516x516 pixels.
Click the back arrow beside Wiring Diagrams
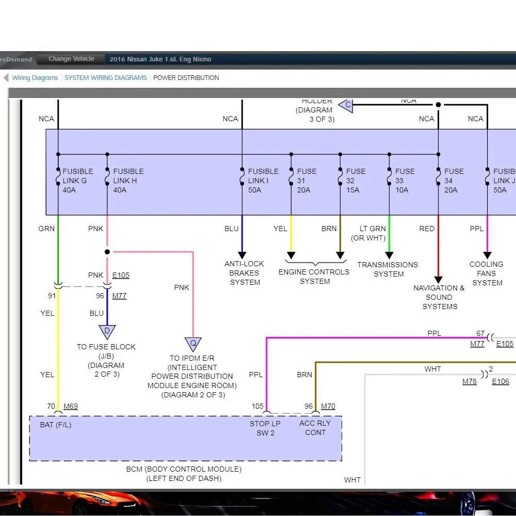tap(6, 78)
